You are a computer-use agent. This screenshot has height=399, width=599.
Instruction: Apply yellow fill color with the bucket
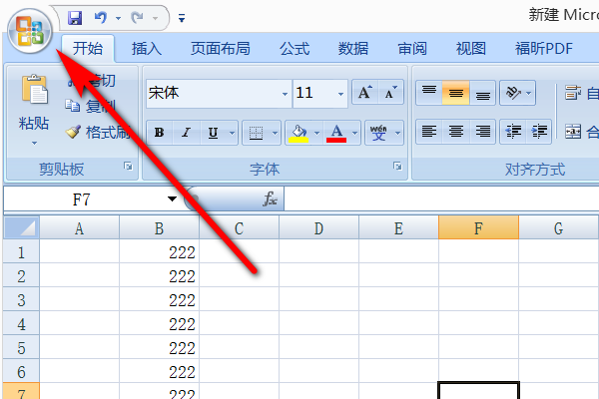[299, 133]
